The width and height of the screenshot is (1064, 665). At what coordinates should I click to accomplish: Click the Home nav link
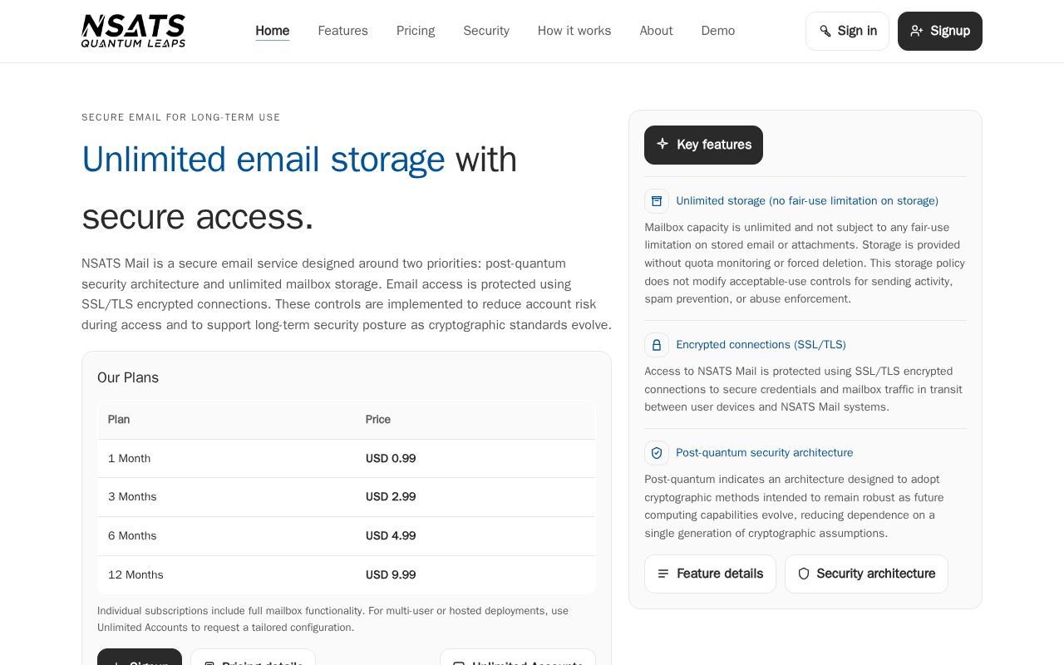tap(273, 31)
